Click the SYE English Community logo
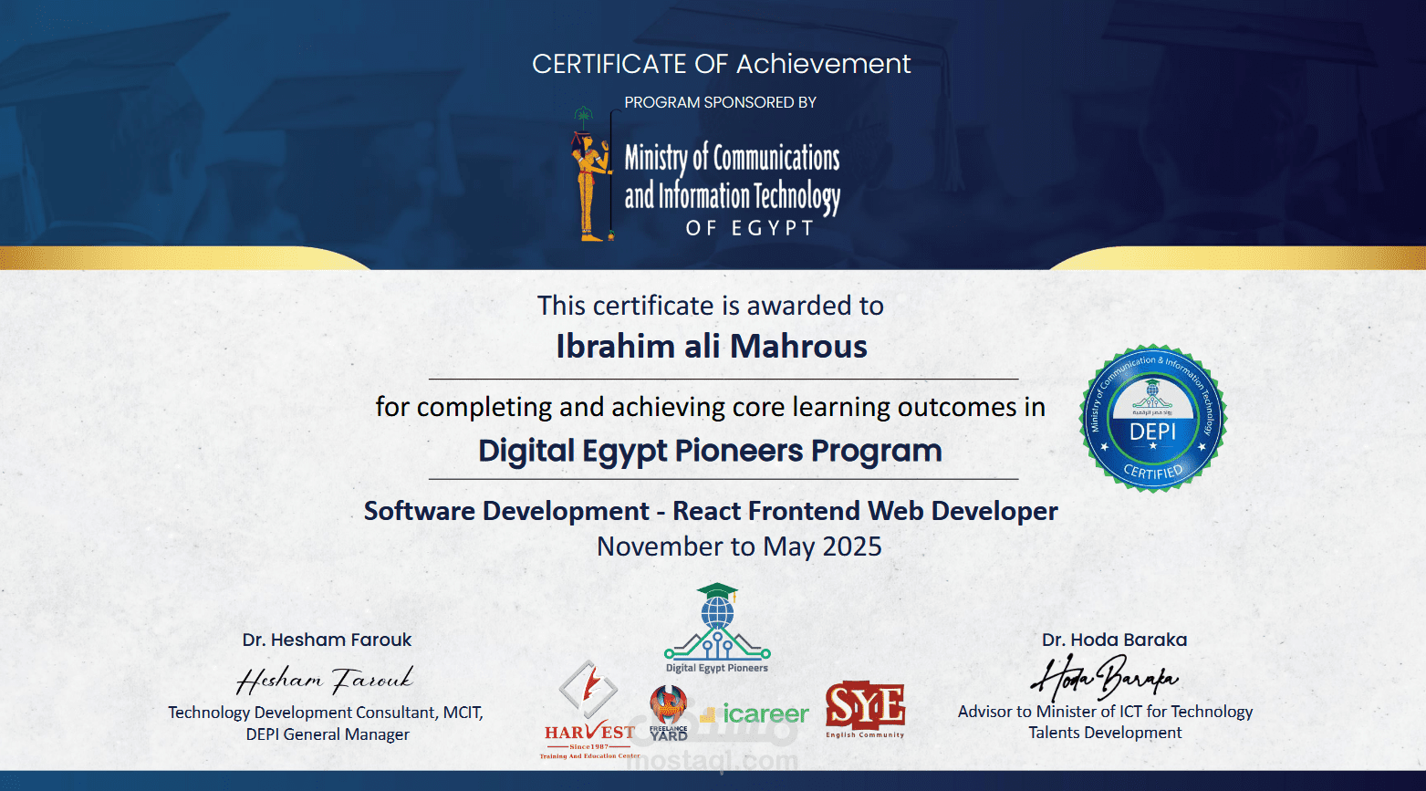The image size is (1426, 791). [865, 710]
